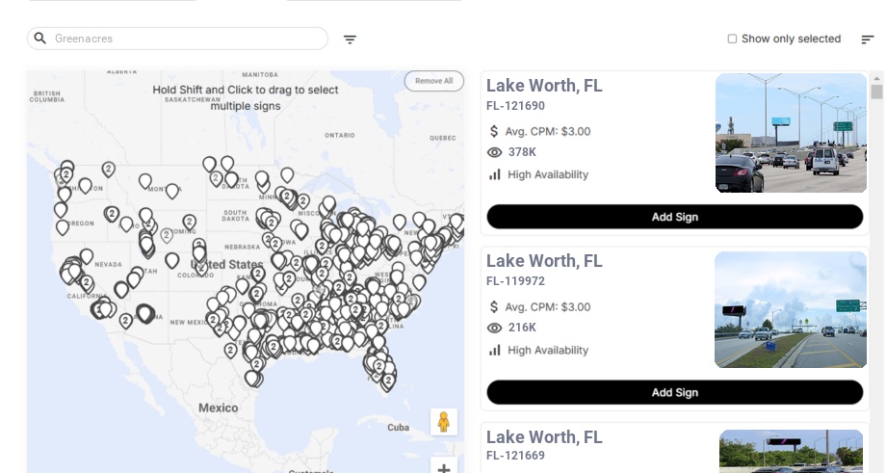Open the FL-119972 billboard photo
This screenshot has width=886, height=473.
pyautogui.click(x=791, y=309)
